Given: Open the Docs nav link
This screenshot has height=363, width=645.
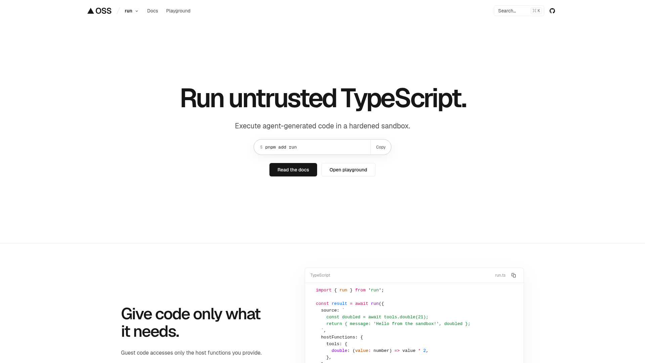Looking at the screenshot, I should (153, 11).
